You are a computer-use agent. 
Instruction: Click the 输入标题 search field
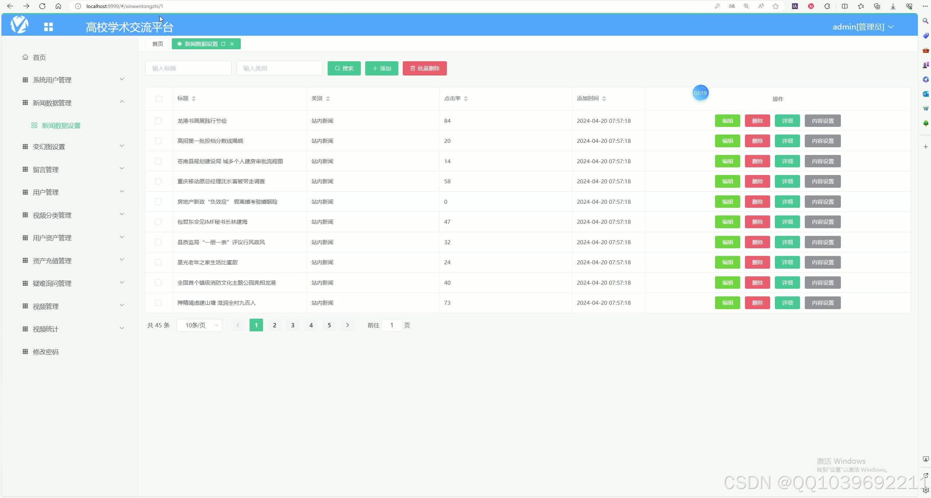coord(188,68)
